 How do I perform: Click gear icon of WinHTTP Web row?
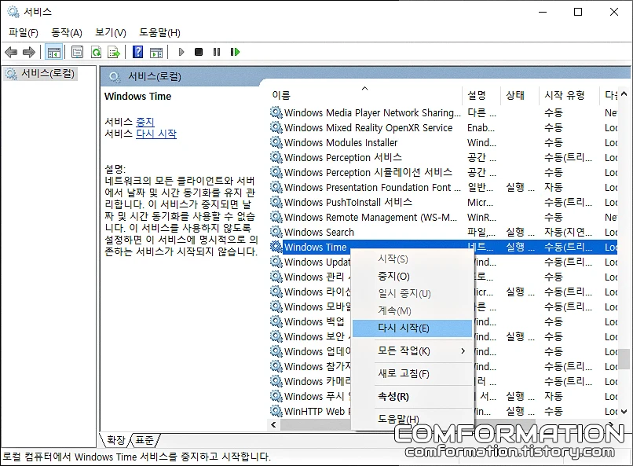click(276, 412)
